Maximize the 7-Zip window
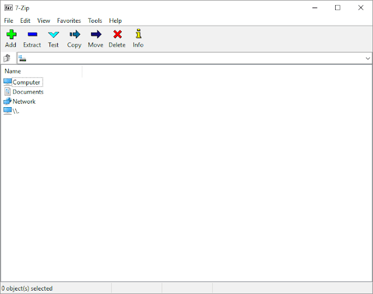373x294 pixels. pyautogui.click(x=337, y=8)
